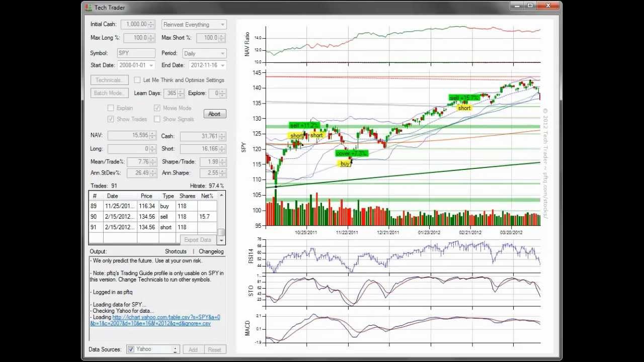The width and height of the screenshot is (644, 362).
Task: Open the Shortcuts link
Action: tap(176, 251)
